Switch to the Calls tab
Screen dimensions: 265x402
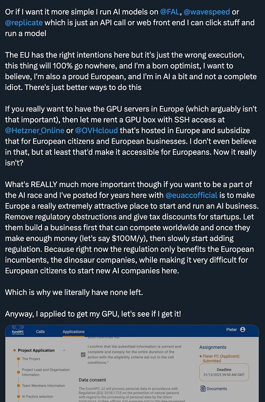tap(41, 330)
